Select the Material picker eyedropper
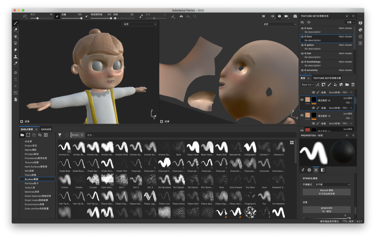 [15, 64]
